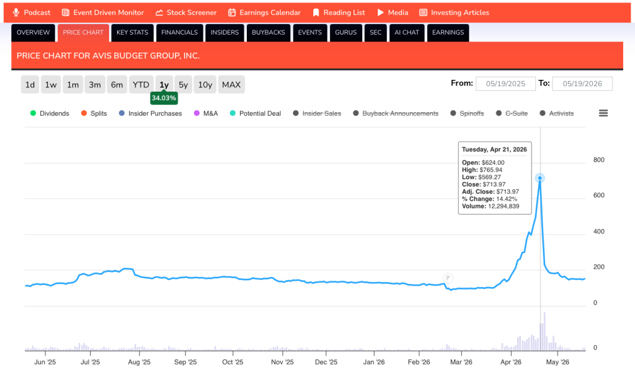
Task: Open the EARNINGS tab
Action: click(448, 32)
